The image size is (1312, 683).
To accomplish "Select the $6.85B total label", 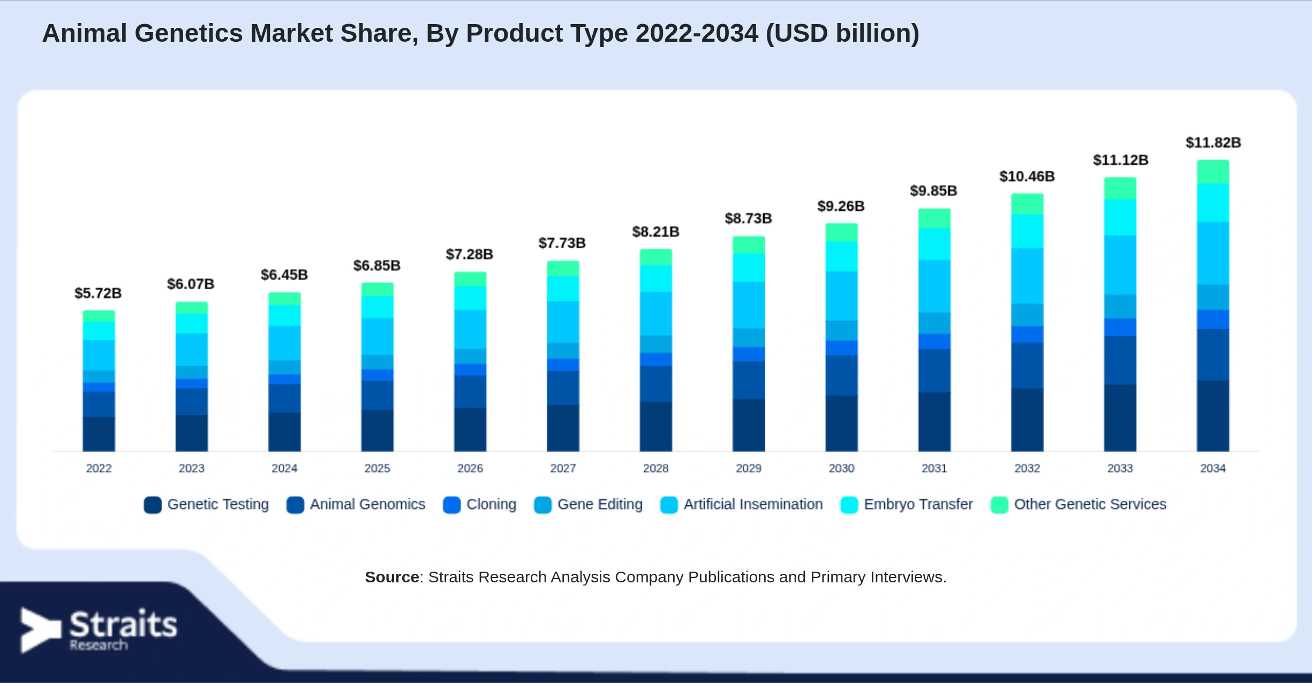I will pos(377,266).
